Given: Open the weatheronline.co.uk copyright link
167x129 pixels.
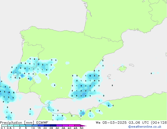Looking at the screenshot, I should [145, 127].
